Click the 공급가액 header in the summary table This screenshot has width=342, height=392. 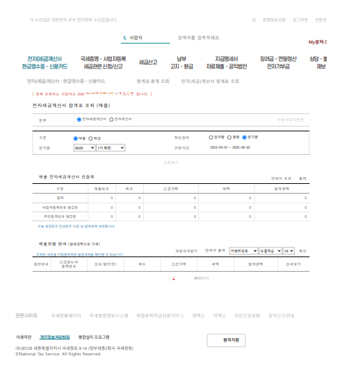coord(171,189)
